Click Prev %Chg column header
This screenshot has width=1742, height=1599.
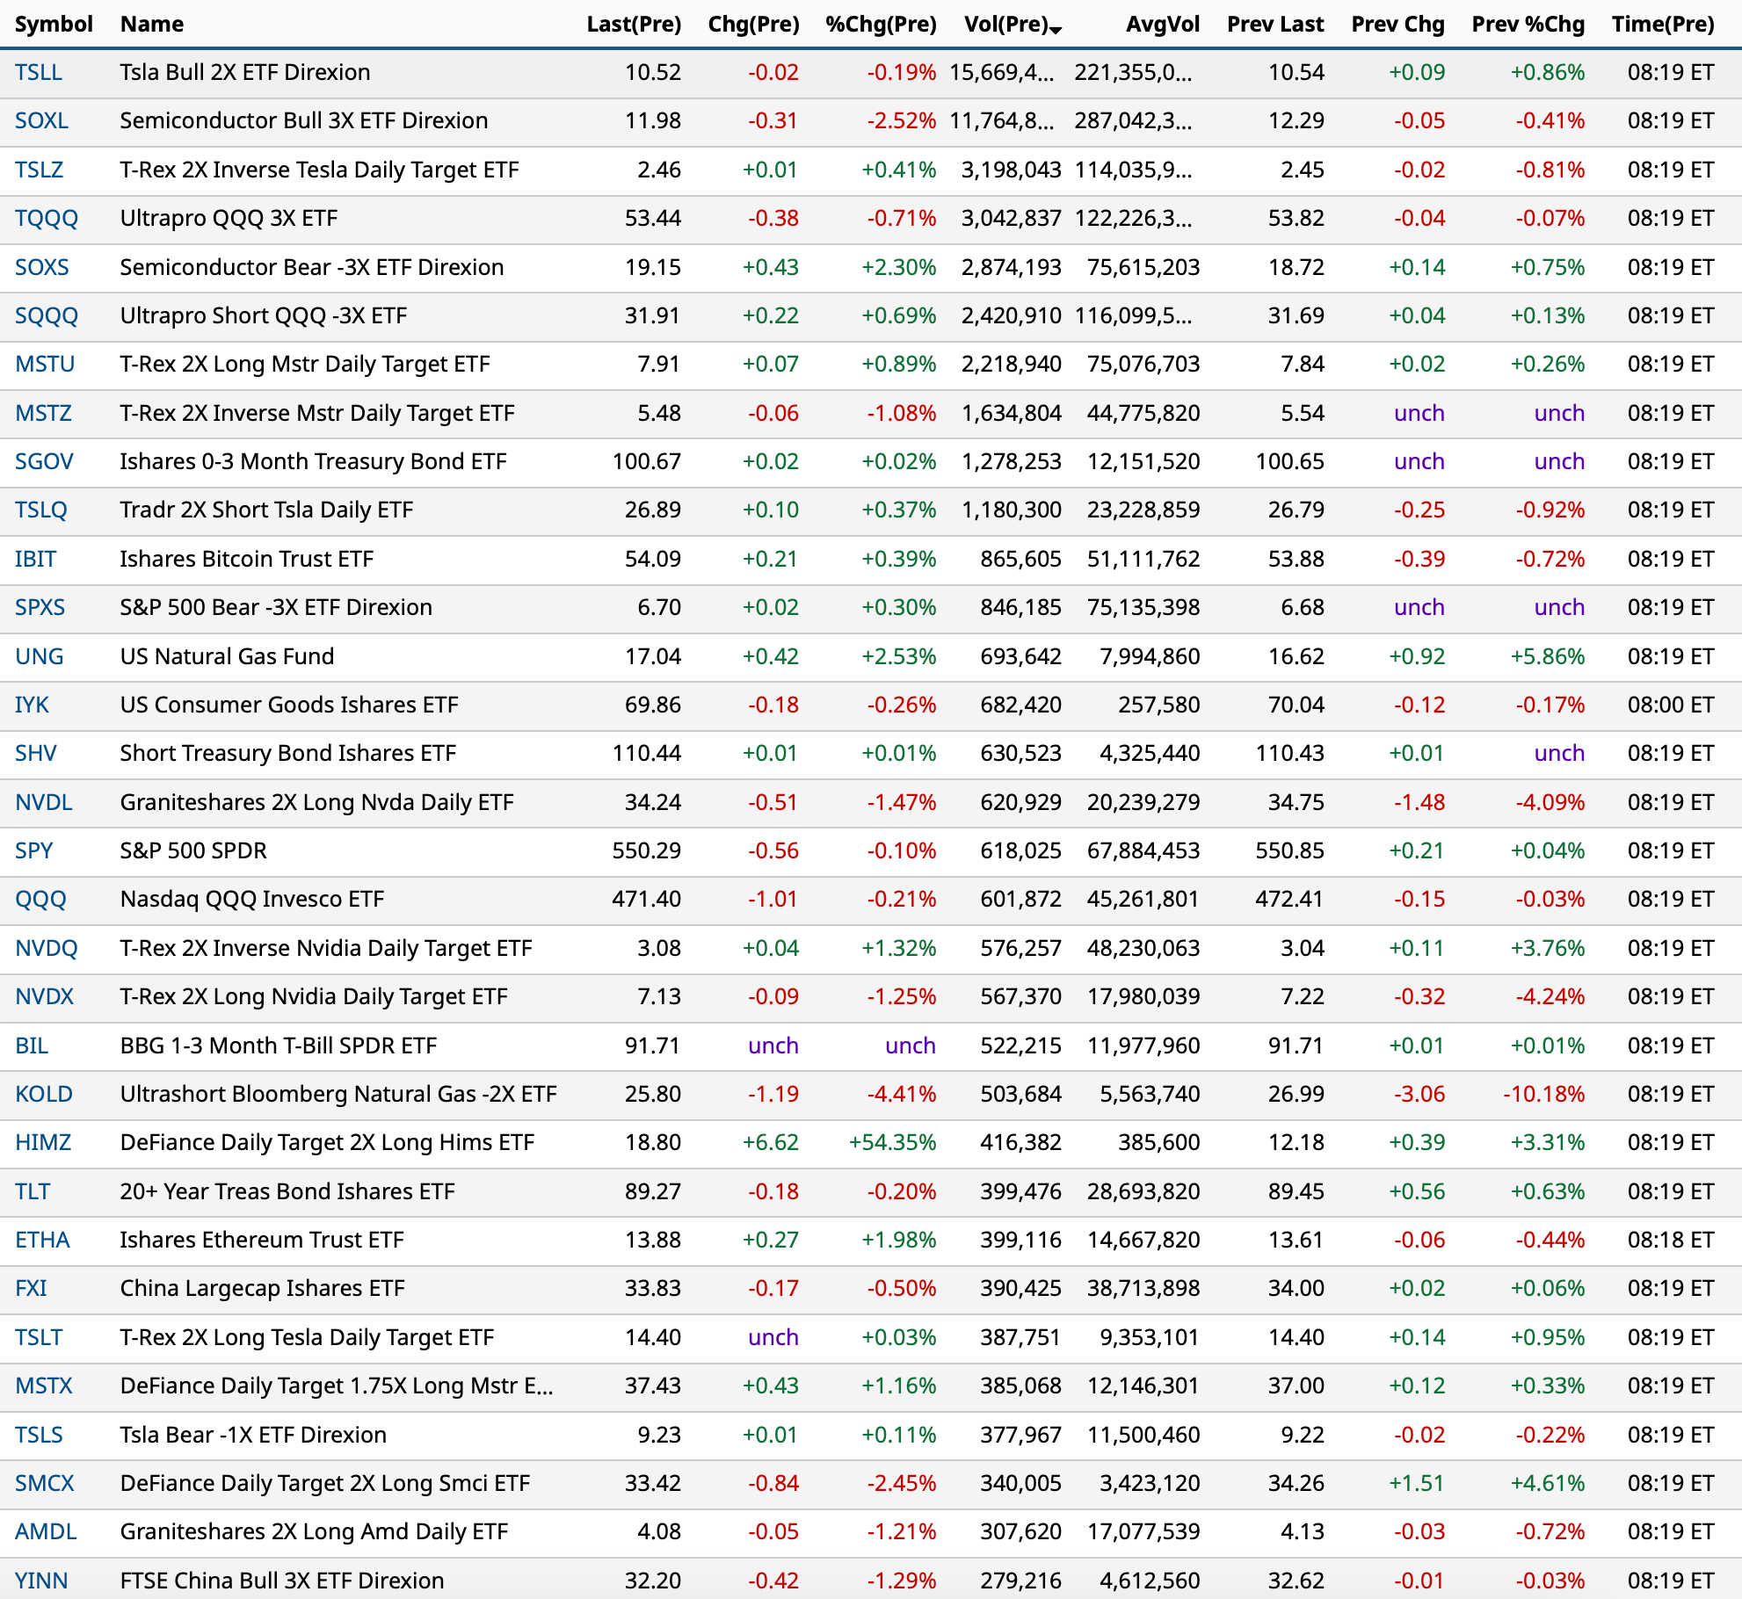point(1528,25)
